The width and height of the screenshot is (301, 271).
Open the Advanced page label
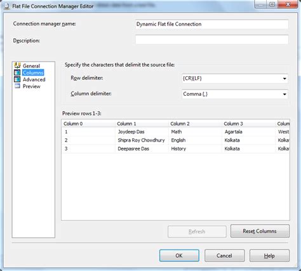click(34, 79)
